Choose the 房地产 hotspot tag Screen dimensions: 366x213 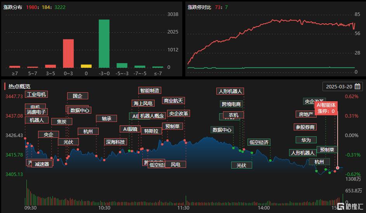(x=306, y=114)
